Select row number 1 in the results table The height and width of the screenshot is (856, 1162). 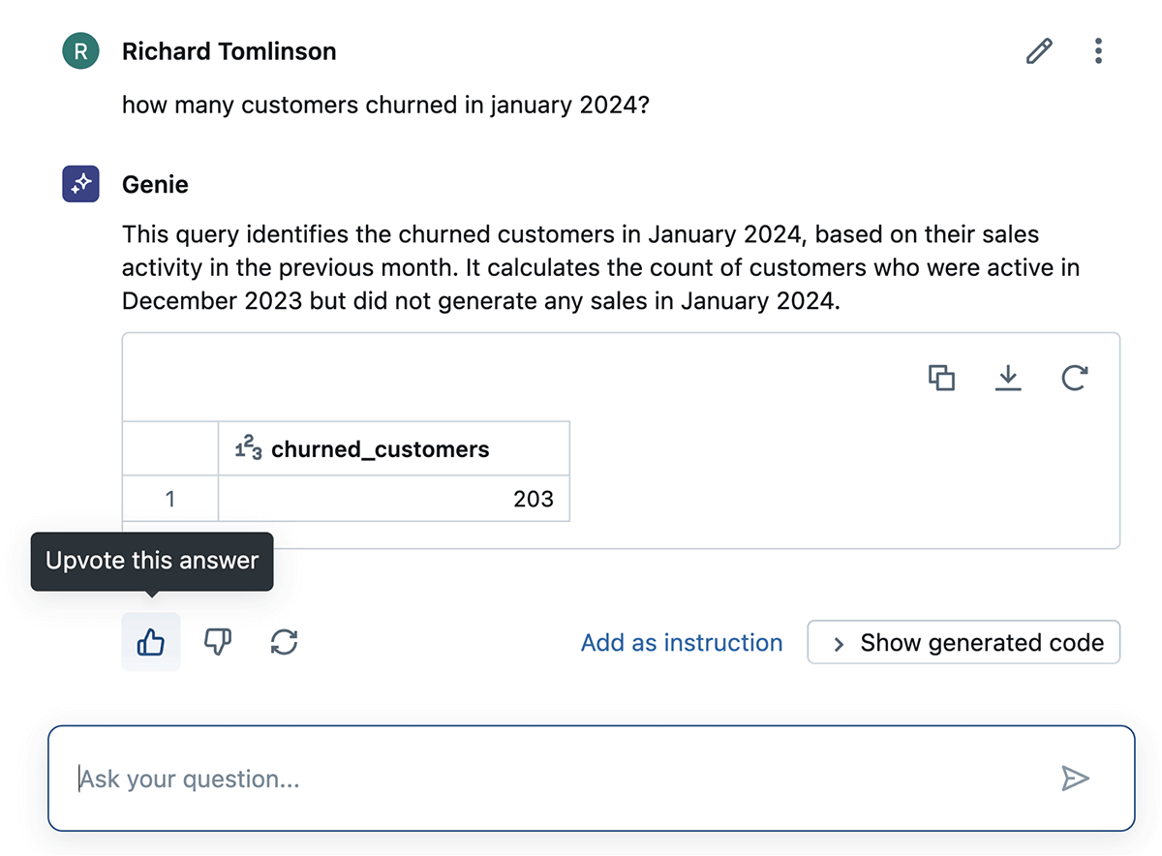pos(170,499)
